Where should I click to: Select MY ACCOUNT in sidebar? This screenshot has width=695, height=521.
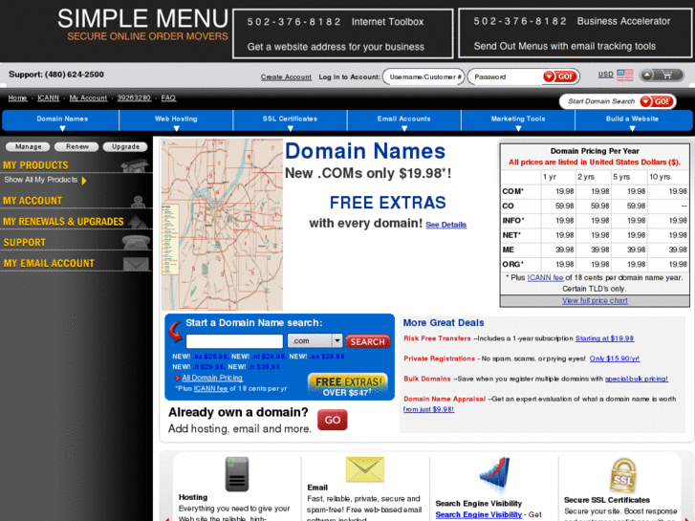tap(33, 201)
